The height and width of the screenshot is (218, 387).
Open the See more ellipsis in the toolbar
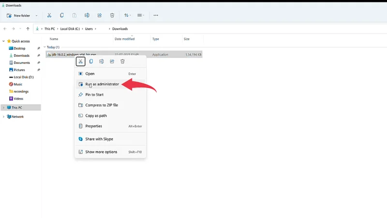[x=156, y=15]
